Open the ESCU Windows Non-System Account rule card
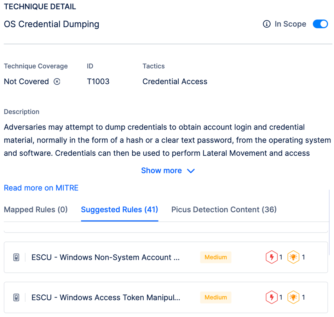Image resolution: width=334 pixels, height=317 pixels. point(105,257)
